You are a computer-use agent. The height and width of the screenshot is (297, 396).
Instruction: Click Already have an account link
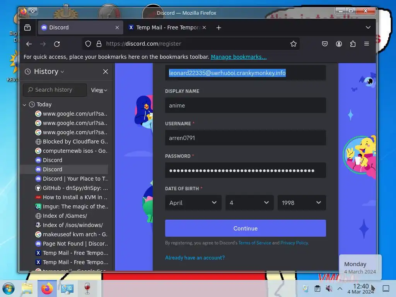(195, 258)
